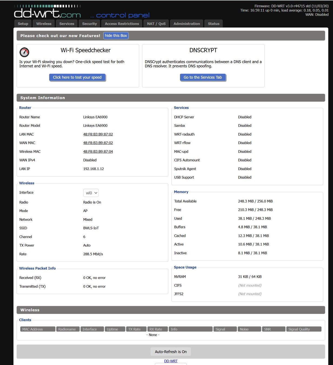The height and width of the screenshot is (365, 333).
Task: Click the Firmware version text in header
Action: tap(292, 6)
